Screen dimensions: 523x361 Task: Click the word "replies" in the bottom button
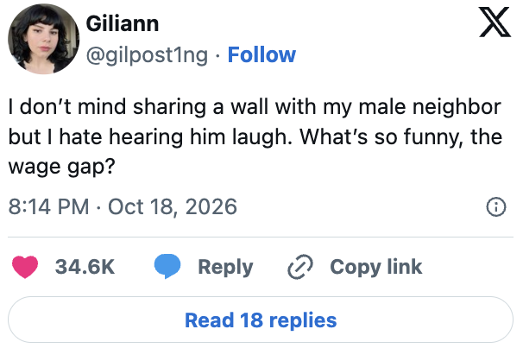tap(303, 320)
